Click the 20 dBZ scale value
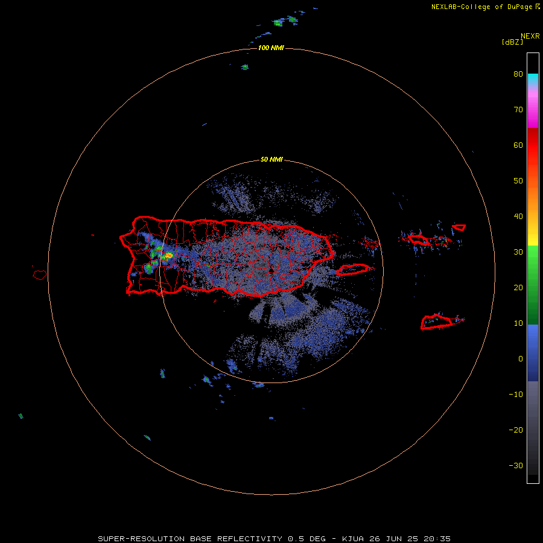543x543 pixels. pos(518,288)
